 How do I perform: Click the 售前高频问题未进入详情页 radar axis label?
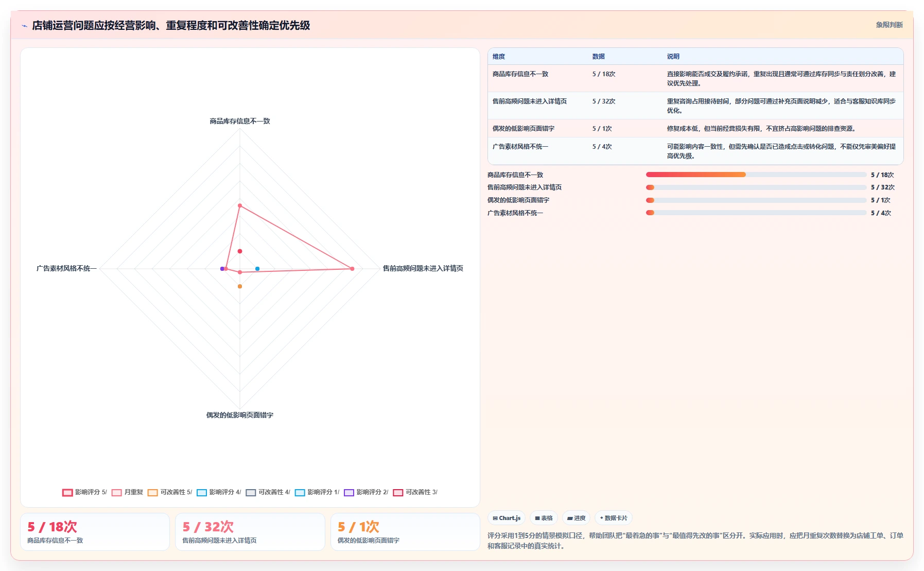(423, 268)
